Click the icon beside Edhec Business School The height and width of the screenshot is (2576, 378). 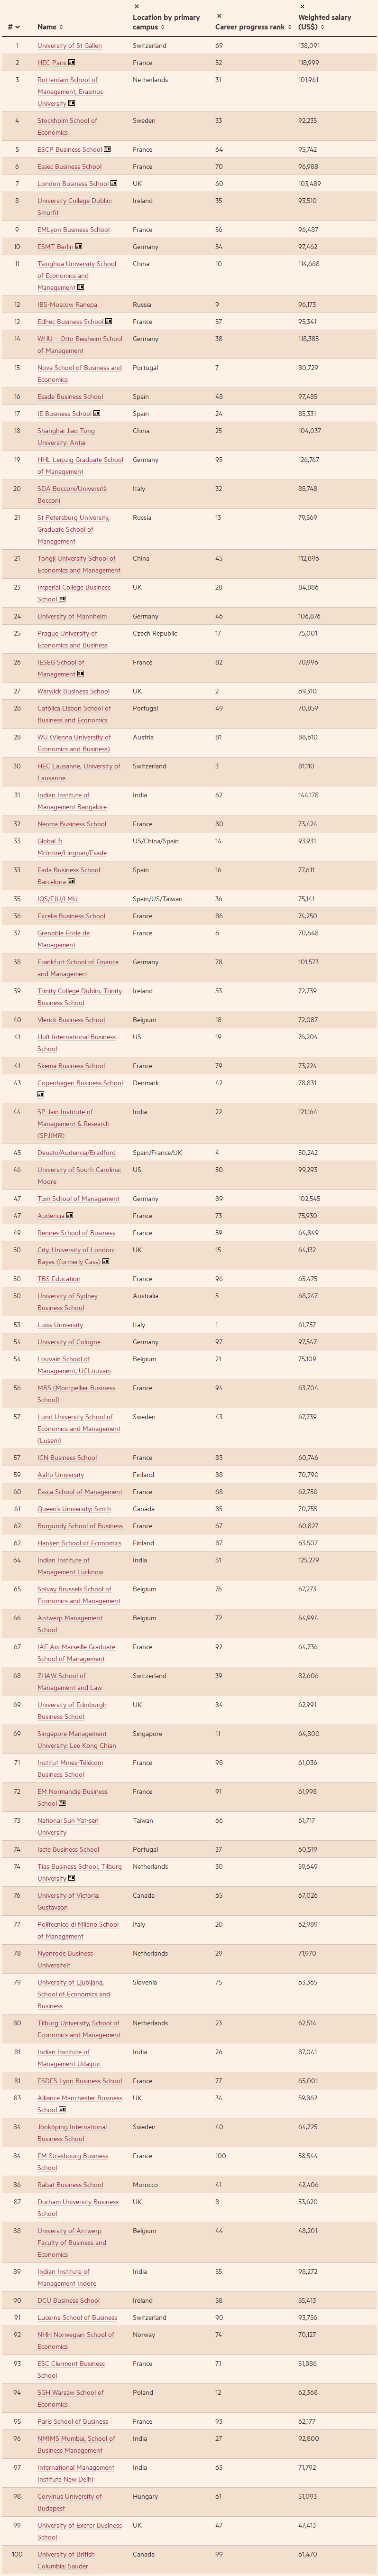pyautogui.click(x=109, y=322)
